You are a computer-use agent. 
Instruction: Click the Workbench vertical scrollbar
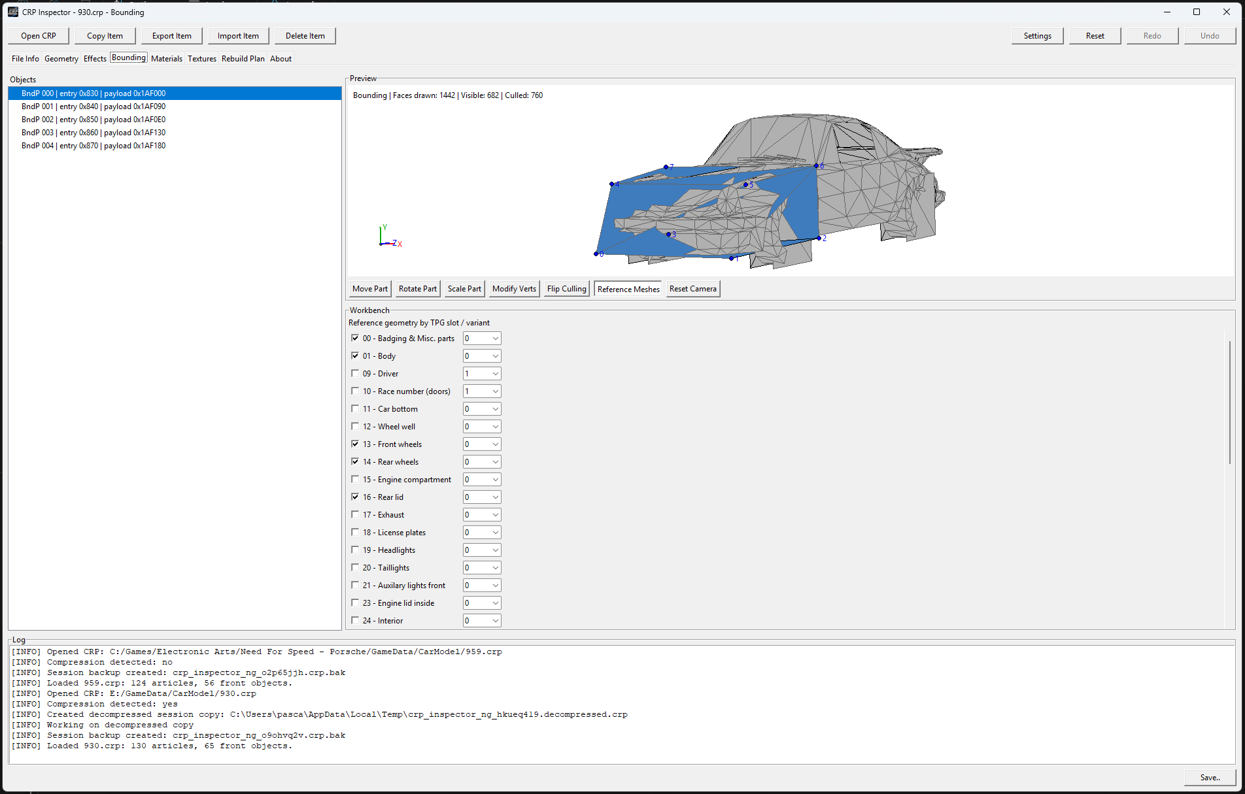pos(1229,402)
